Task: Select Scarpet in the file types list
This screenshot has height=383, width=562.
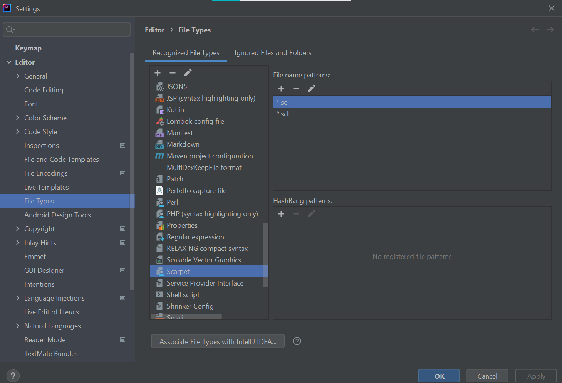Action: pos(207,271)
